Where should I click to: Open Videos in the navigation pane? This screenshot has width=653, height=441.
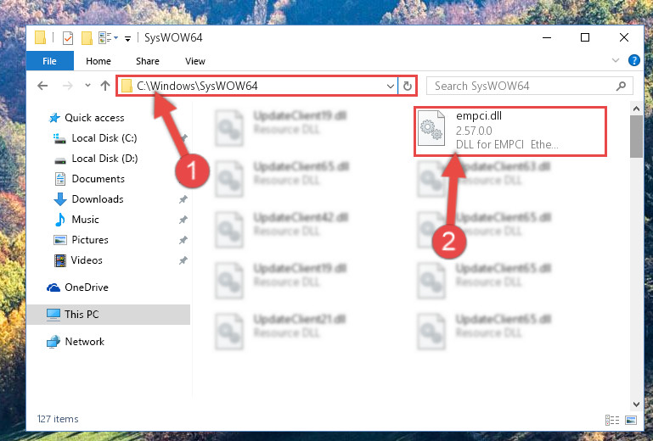87,260
